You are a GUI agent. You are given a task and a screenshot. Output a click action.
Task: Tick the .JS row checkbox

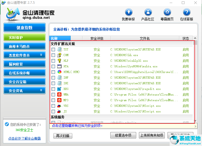[x=53, y=112]
